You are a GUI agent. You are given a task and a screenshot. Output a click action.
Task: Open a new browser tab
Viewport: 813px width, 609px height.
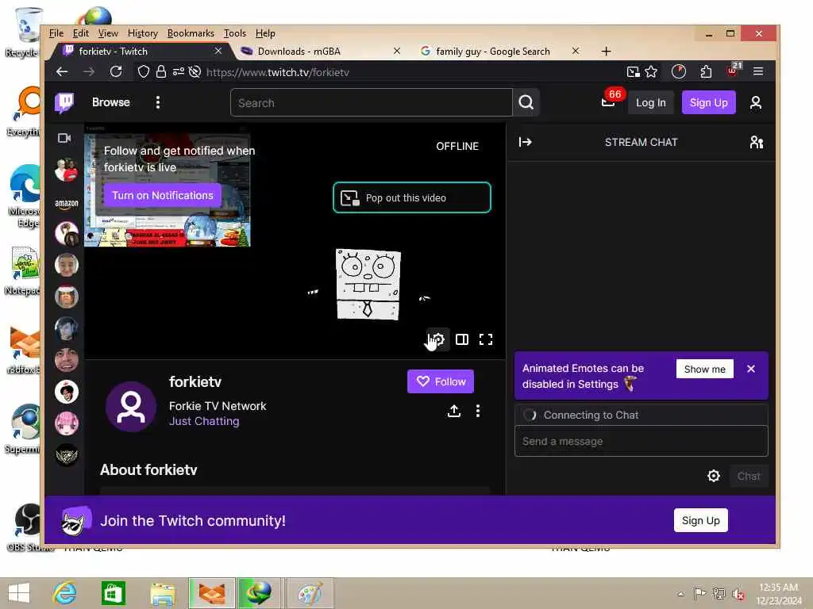pos(606,51)
